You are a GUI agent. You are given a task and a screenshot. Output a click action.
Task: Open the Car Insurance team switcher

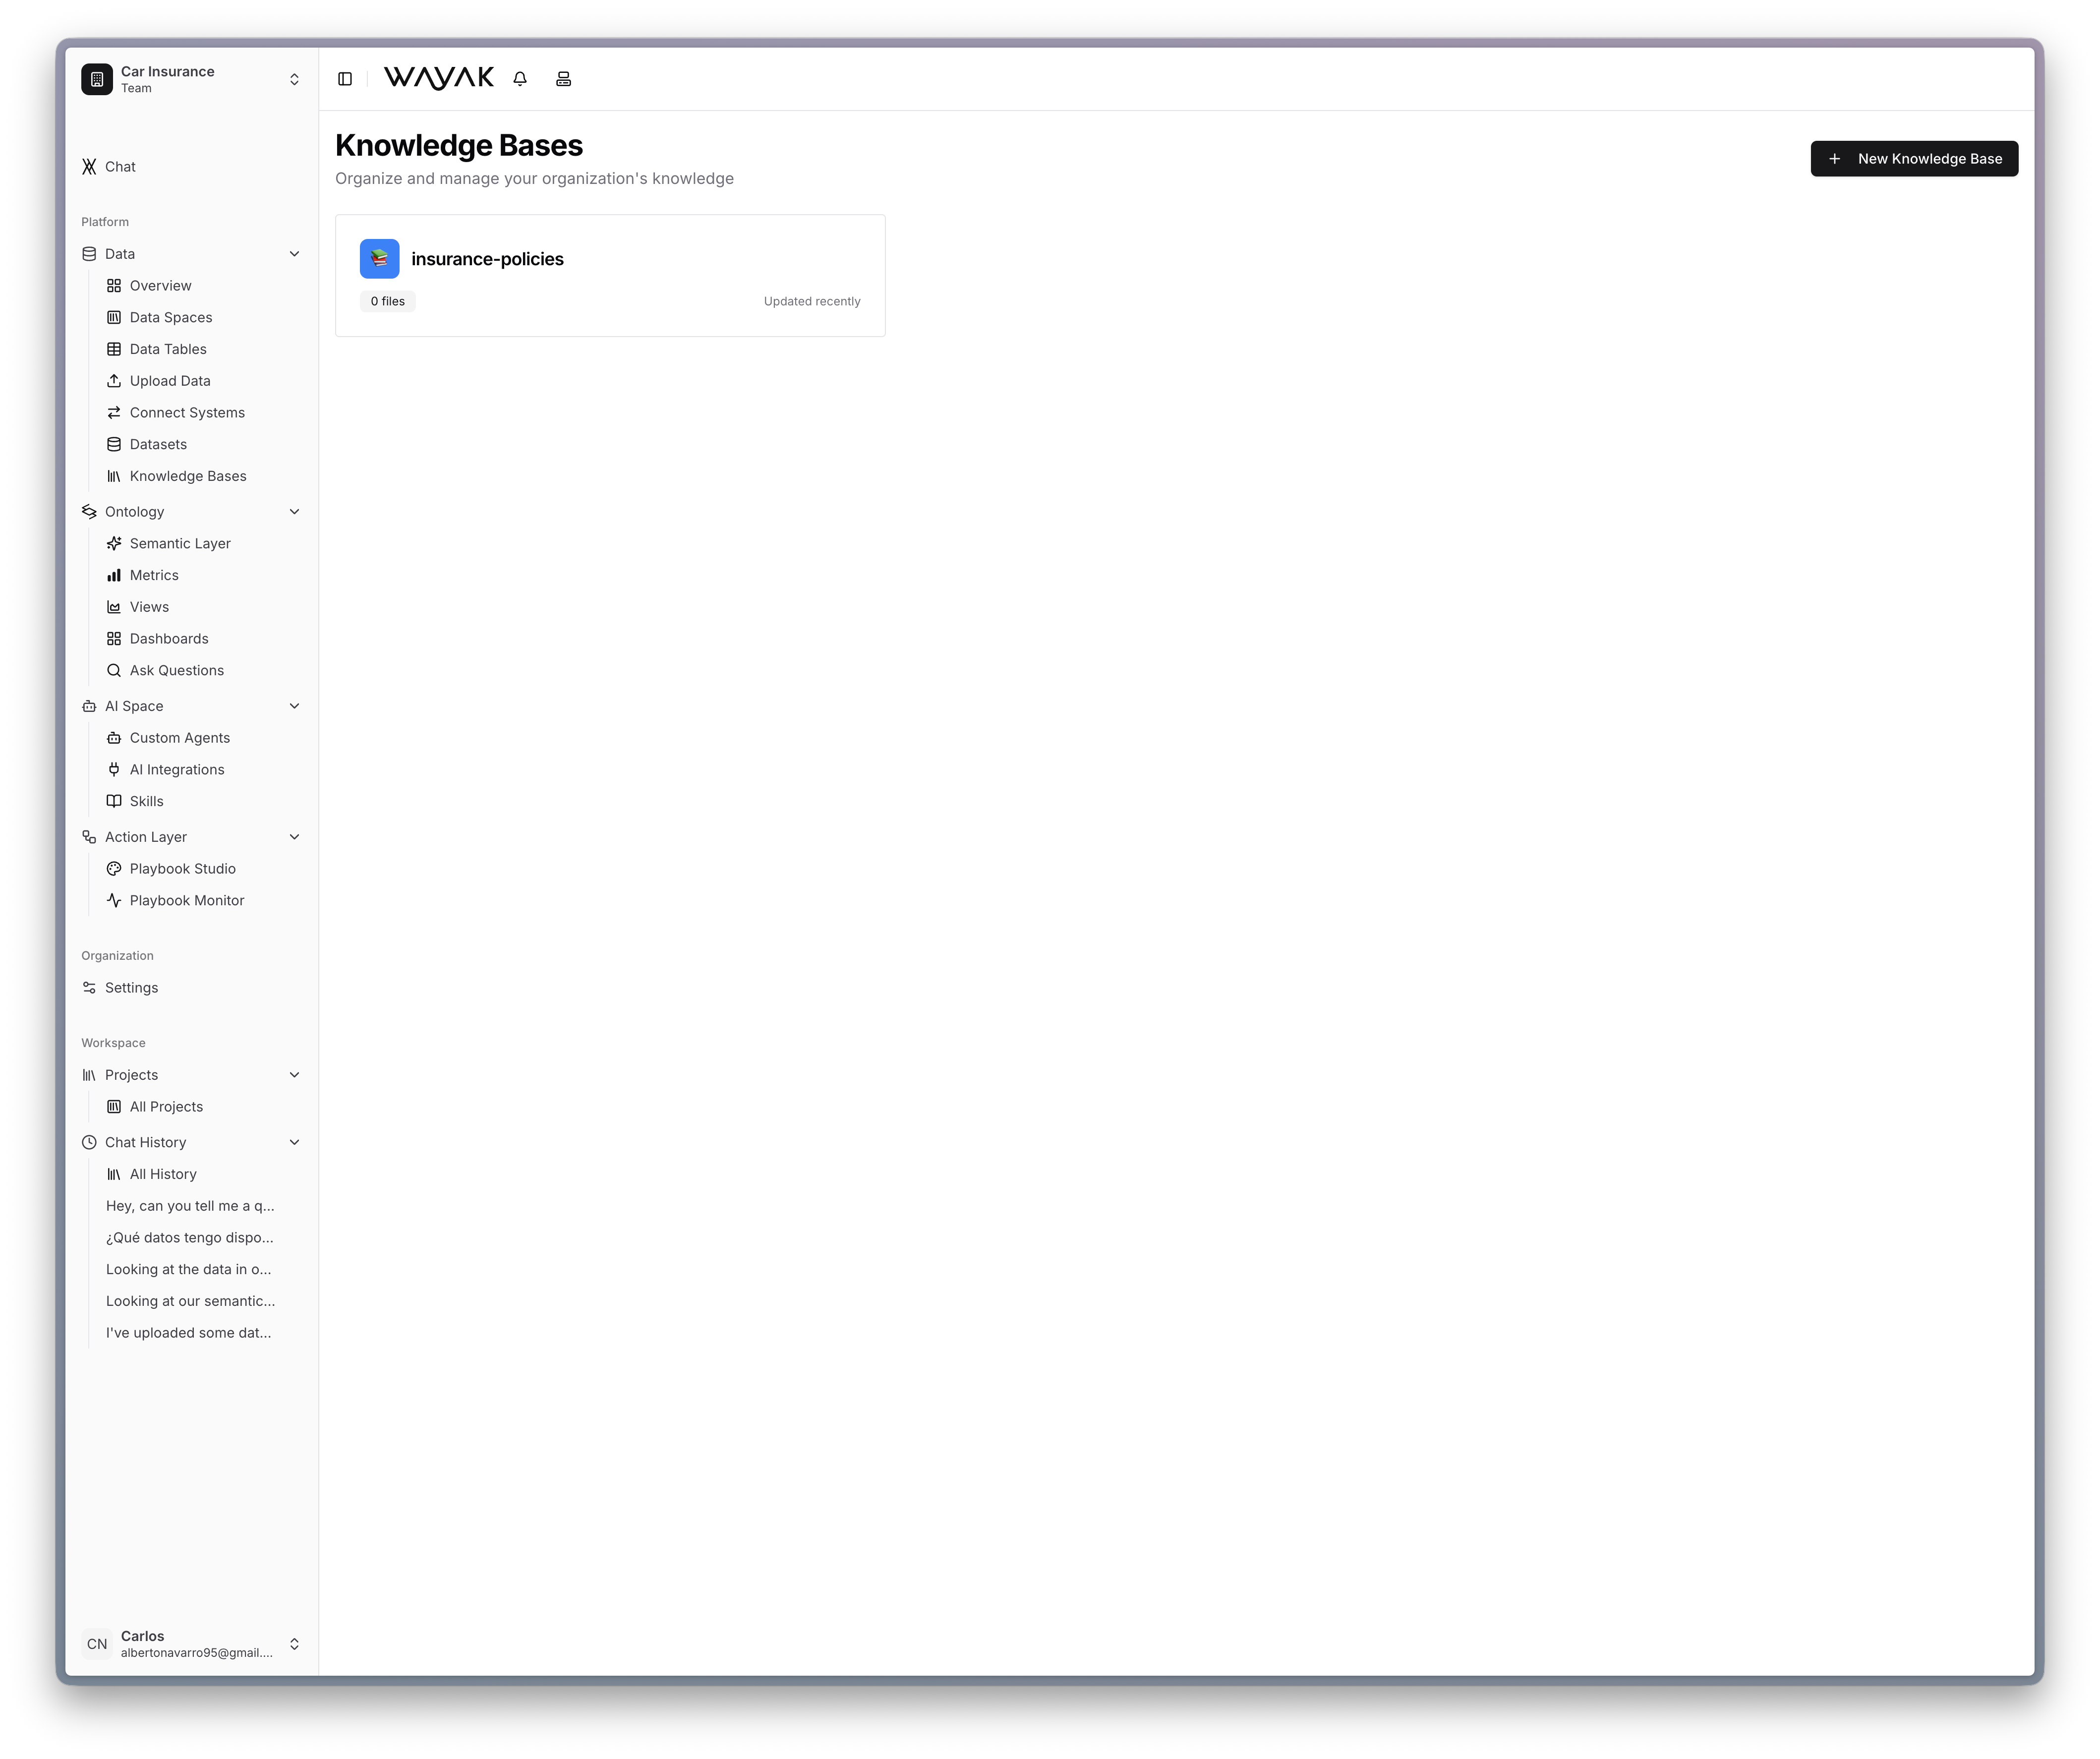pyautogui.click(x=192, y=79)
